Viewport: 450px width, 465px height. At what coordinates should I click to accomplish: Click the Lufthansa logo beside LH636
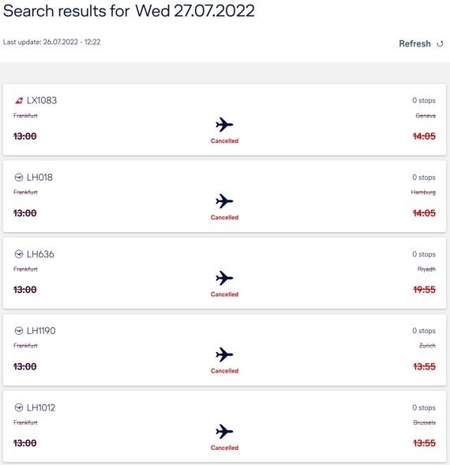coord(19,254)
